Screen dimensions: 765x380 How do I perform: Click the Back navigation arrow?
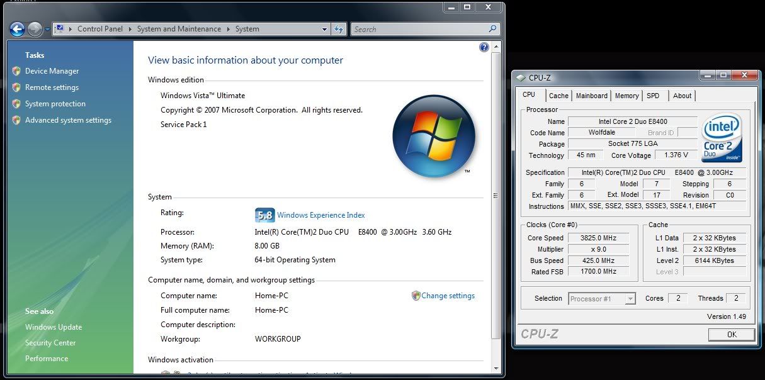[x=17, y=29]
